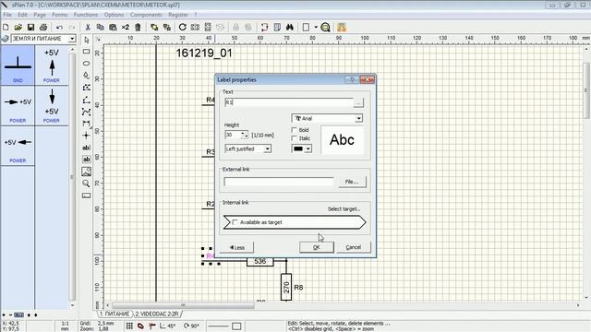Enable the Italic checkbox
The image size is (591, 332).
[x=294, y=138]
